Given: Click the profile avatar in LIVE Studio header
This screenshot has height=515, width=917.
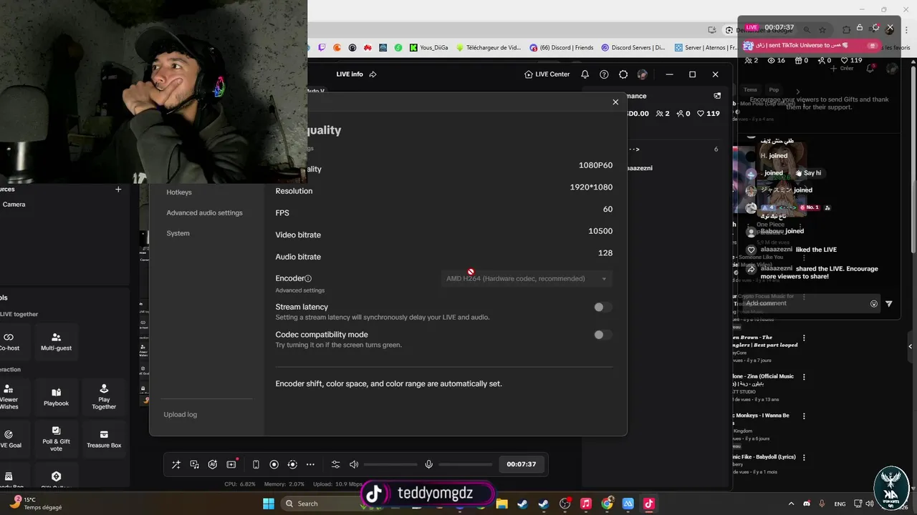Looking at the screenshot, I should [643, 74].
